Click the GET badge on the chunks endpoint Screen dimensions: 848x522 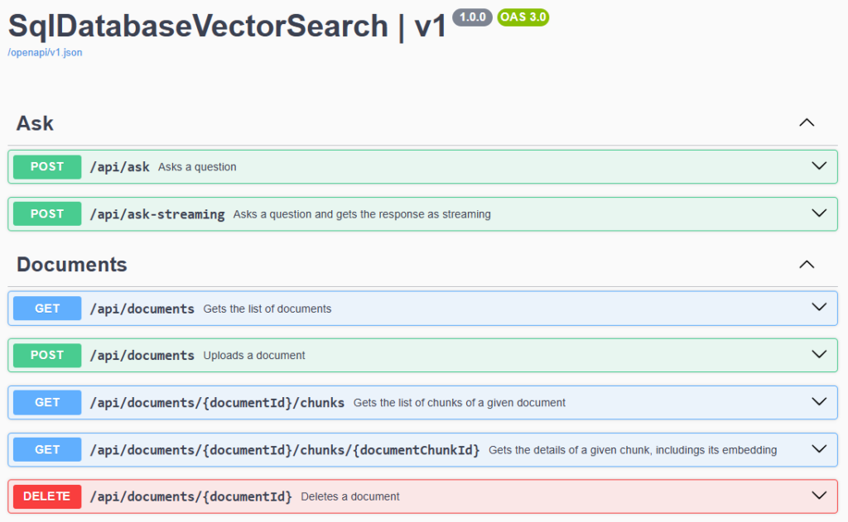tap(46, 402)
